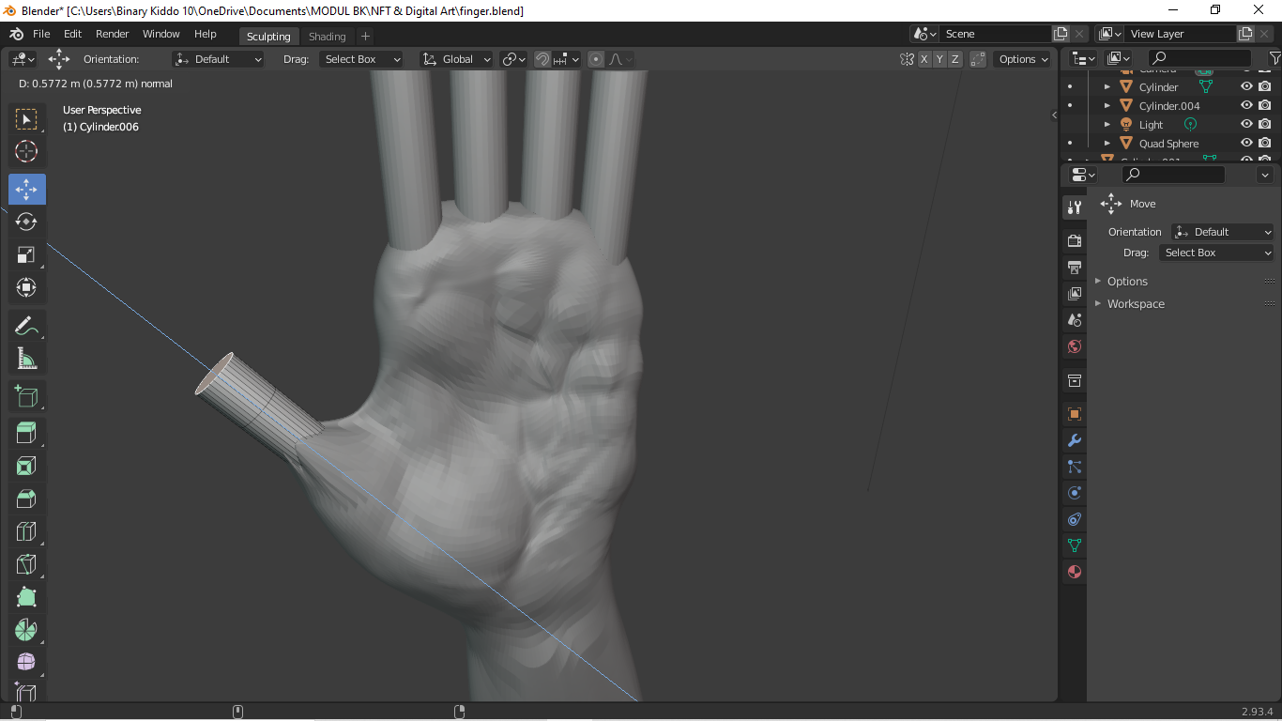Disable Cylinder.004 in renders camera icon
Screen dimensions: 1282x721
[x=1265, y=105]
